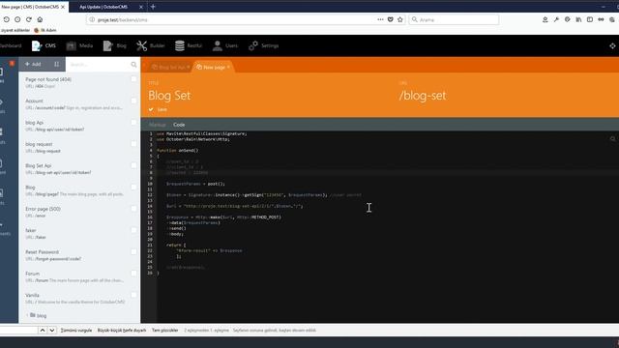Check the Blog Set Api page checkbox

[x=133, y=165]
